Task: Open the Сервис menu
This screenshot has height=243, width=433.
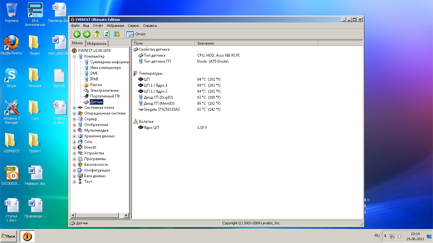Action: pos(133,26)
